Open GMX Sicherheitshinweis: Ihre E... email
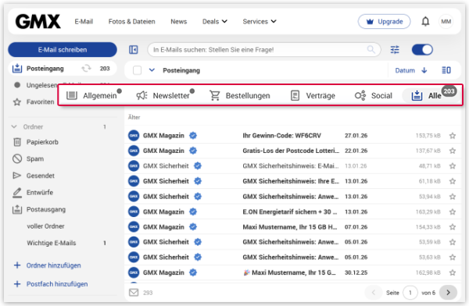 point(292,181)
